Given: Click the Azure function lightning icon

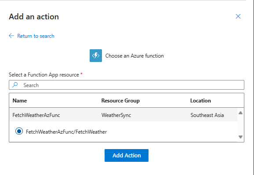Looking at the screenshot, I should pyautogui.click(x=96, y=55).
